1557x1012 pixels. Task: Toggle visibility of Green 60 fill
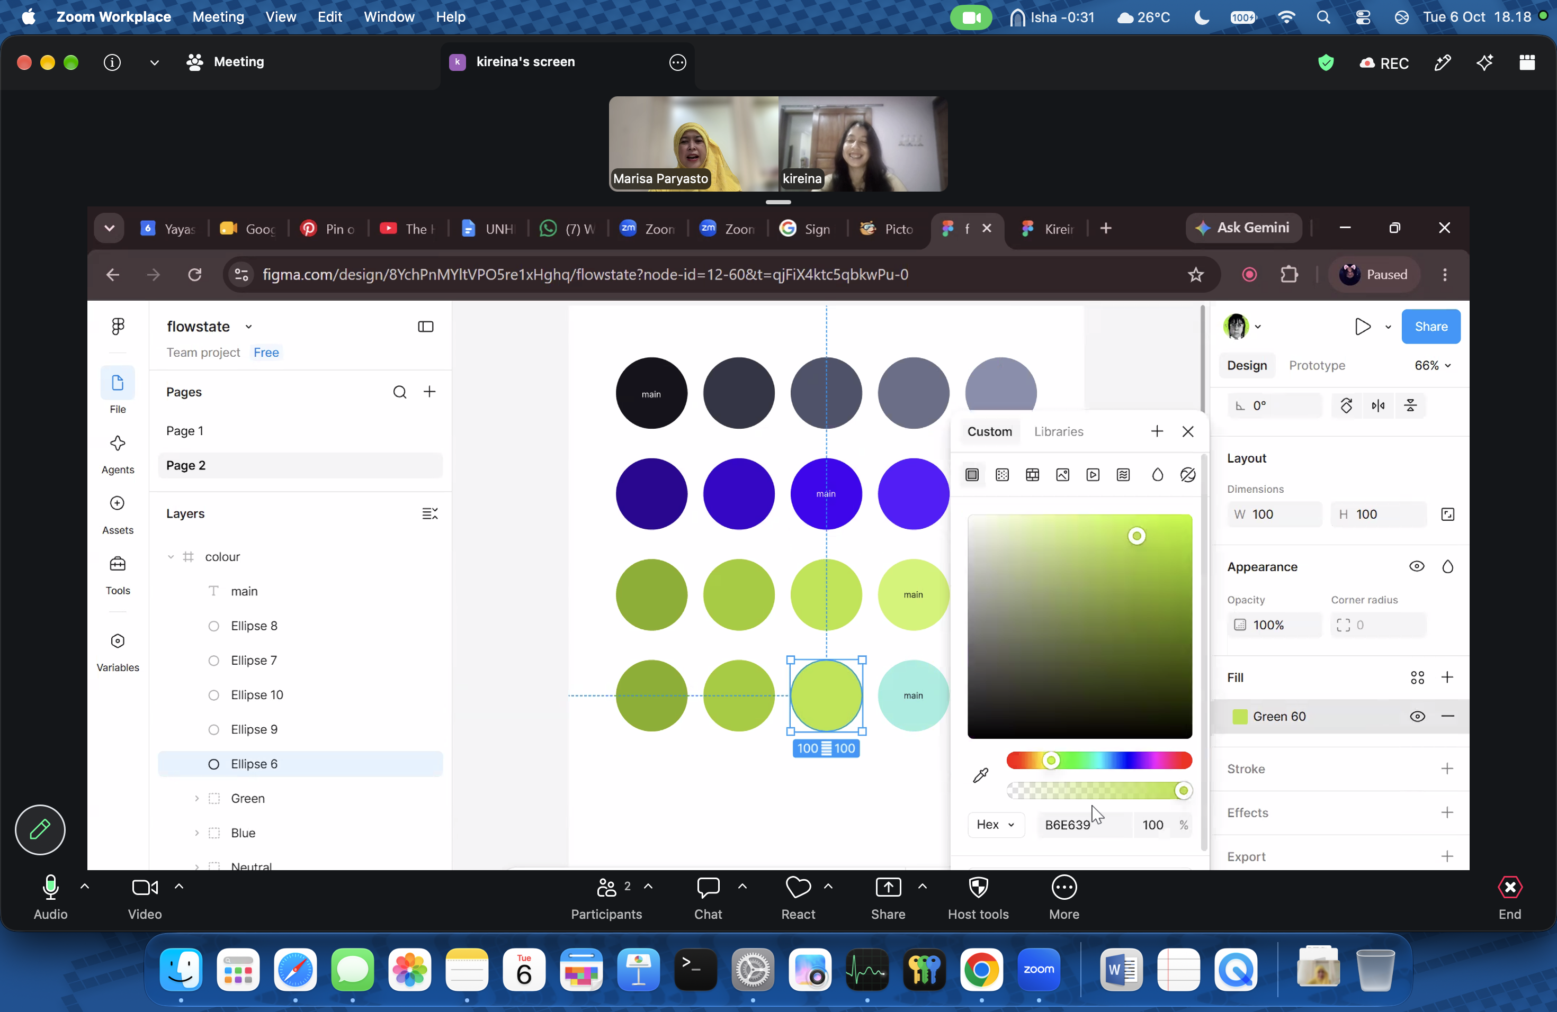pos(1417,717)
